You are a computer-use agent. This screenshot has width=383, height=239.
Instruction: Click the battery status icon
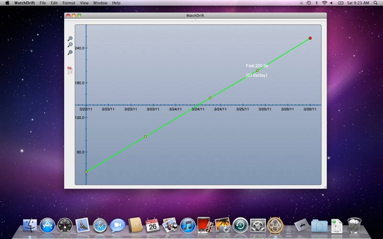[341, 3]
